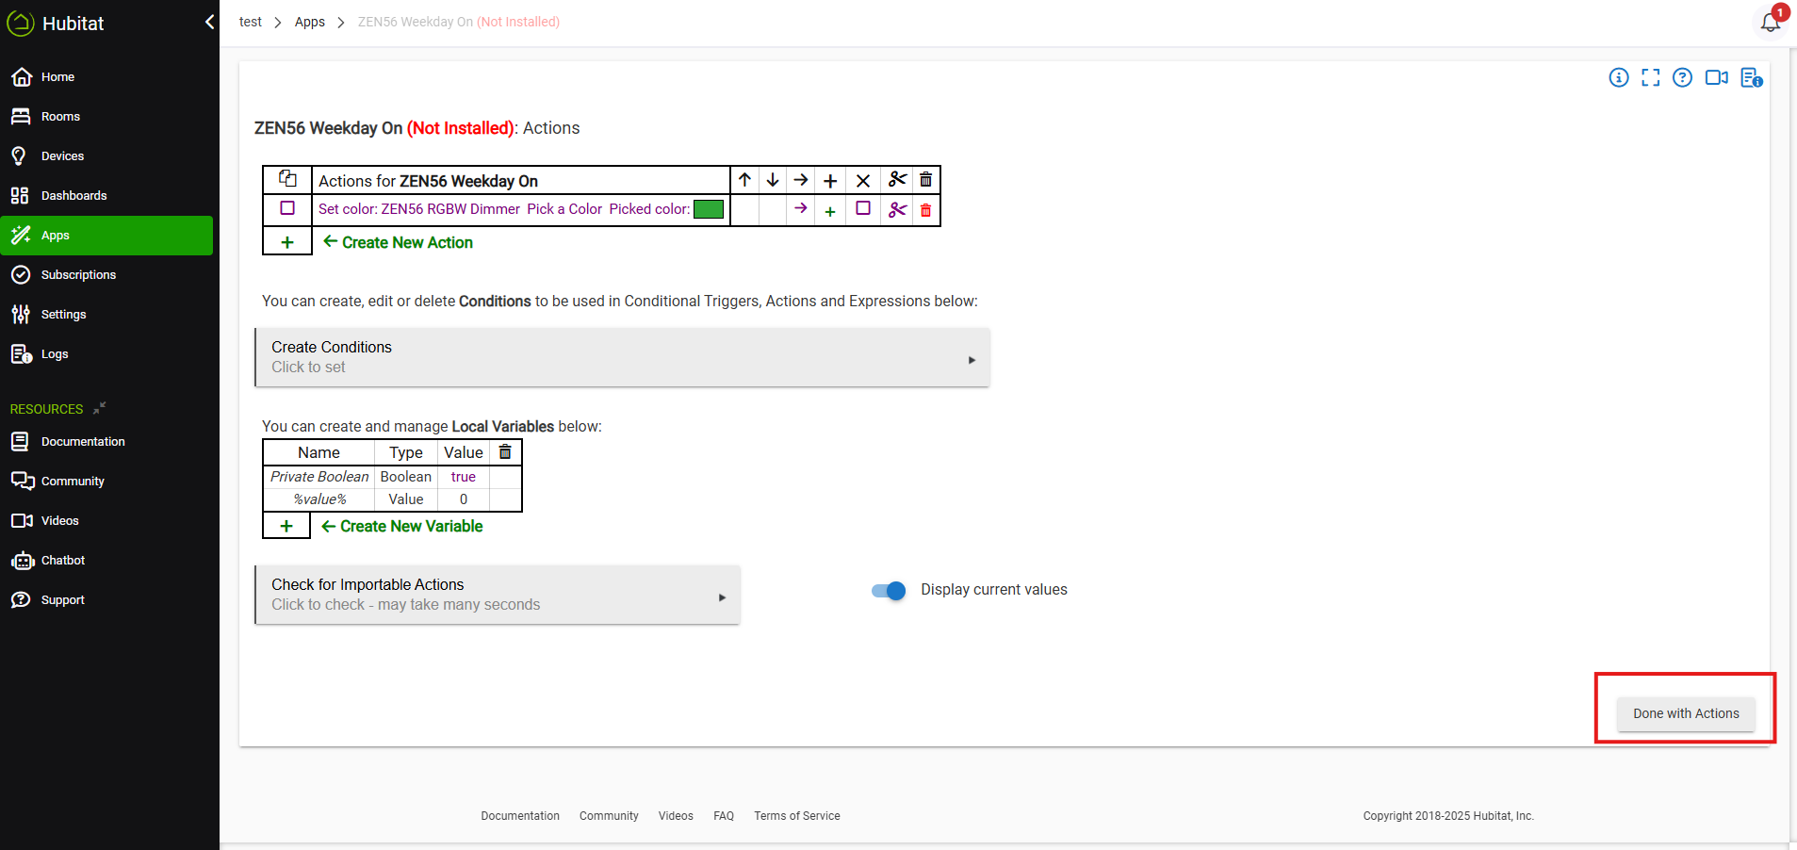Screen dimensions: 1797x850
Task: Go to Home in the sidebar
Action: click(x=106, y=77)
